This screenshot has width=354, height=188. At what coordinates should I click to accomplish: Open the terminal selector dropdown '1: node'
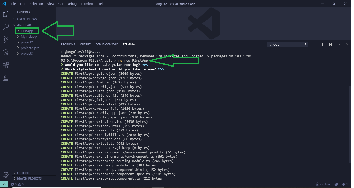pos(287,44)
